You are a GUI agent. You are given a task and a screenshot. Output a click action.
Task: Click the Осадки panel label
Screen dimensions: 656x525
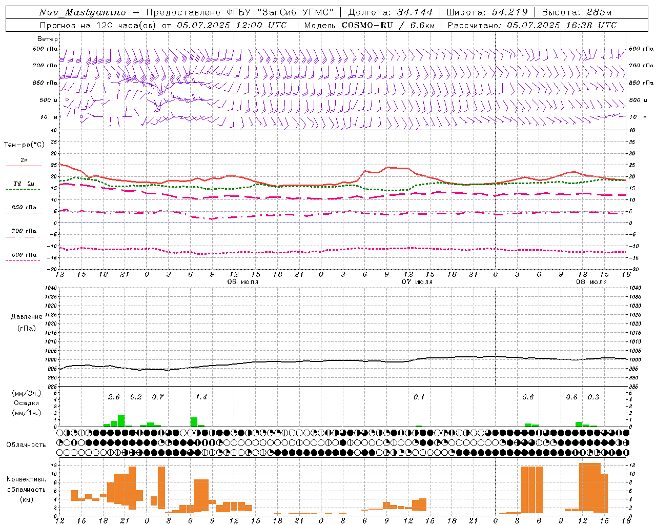point(27,403)
